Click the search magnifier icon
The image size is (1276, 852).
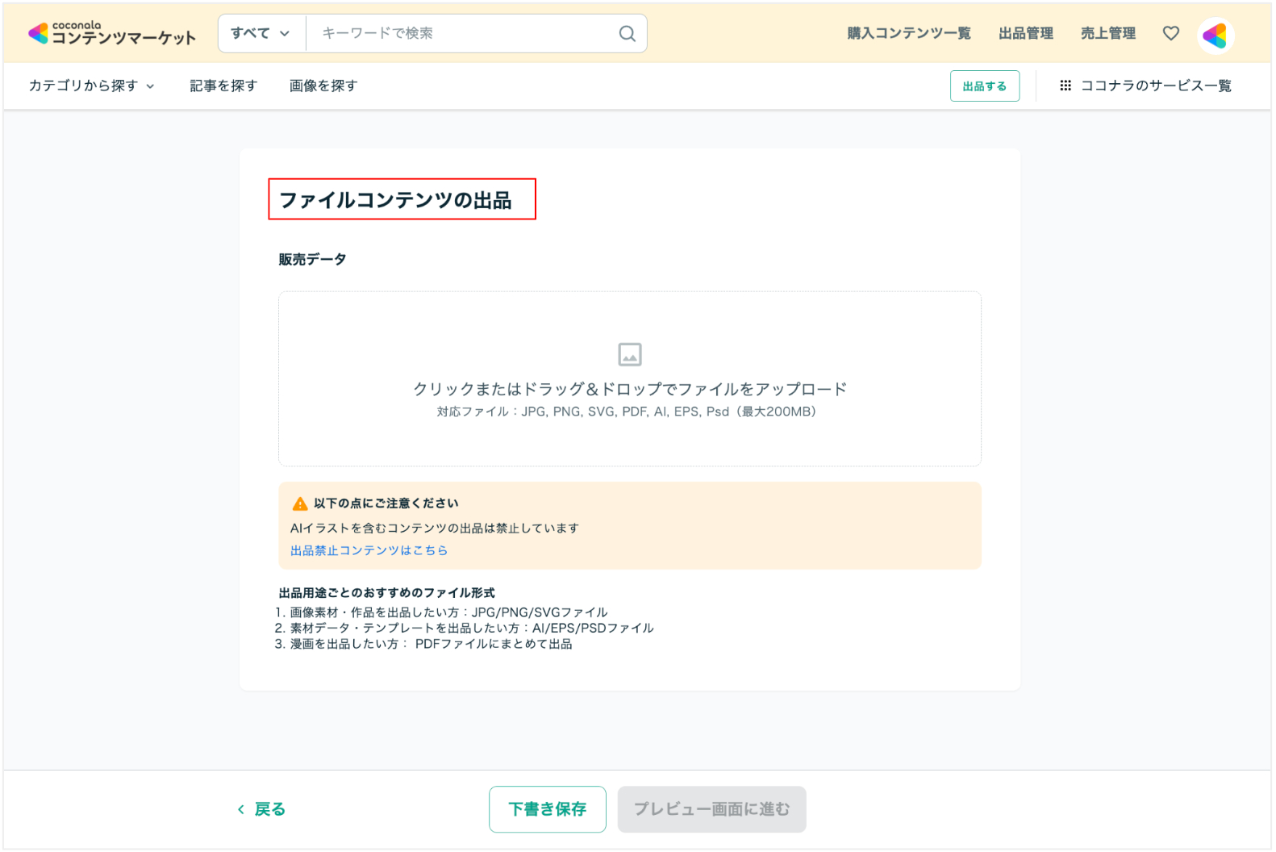coord(627,33)
